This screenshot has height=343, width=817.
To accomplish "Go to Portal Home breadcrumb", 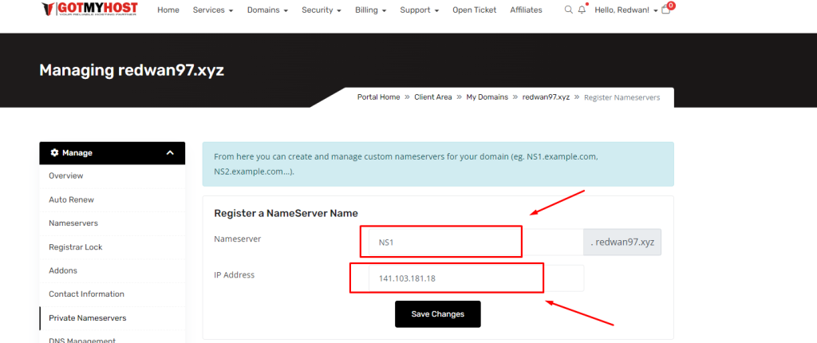I will click(x=378, y=97).
